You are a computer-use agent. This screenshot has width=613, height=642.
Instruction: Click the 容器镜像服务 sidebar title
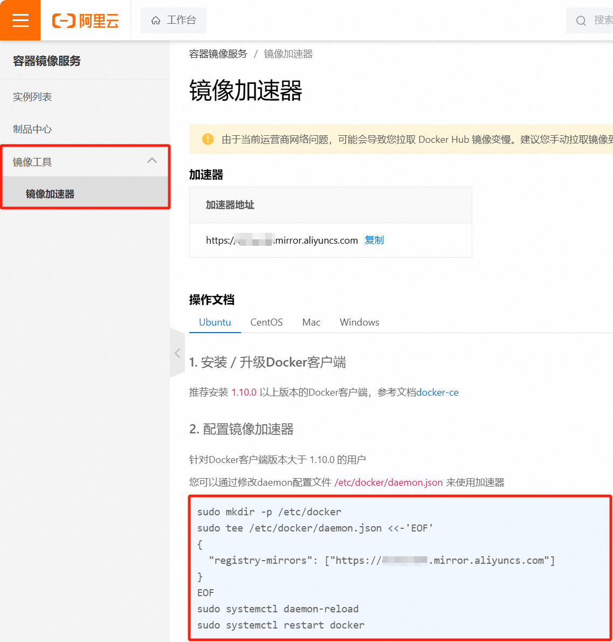pos(47,61)
